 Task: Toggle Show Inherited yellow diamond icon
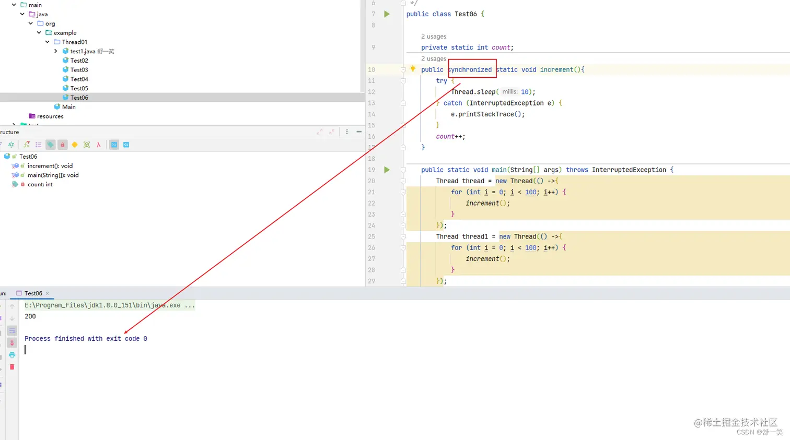(75, 145)
